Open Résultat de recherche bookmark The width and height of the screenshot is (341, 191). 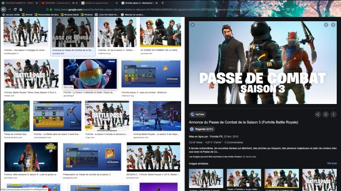click(133, 15)
